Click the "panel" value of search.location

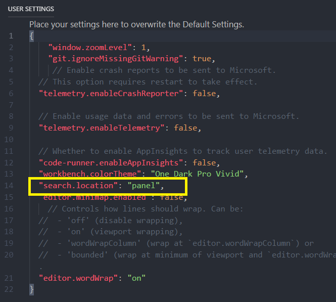pos(147,186)
